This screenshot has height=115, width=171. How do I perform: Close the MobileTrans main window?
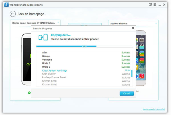tap(164, 5)
